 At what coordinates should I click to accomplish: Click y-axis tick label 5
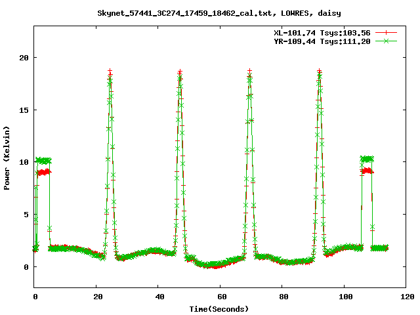(x=26, y=215)
